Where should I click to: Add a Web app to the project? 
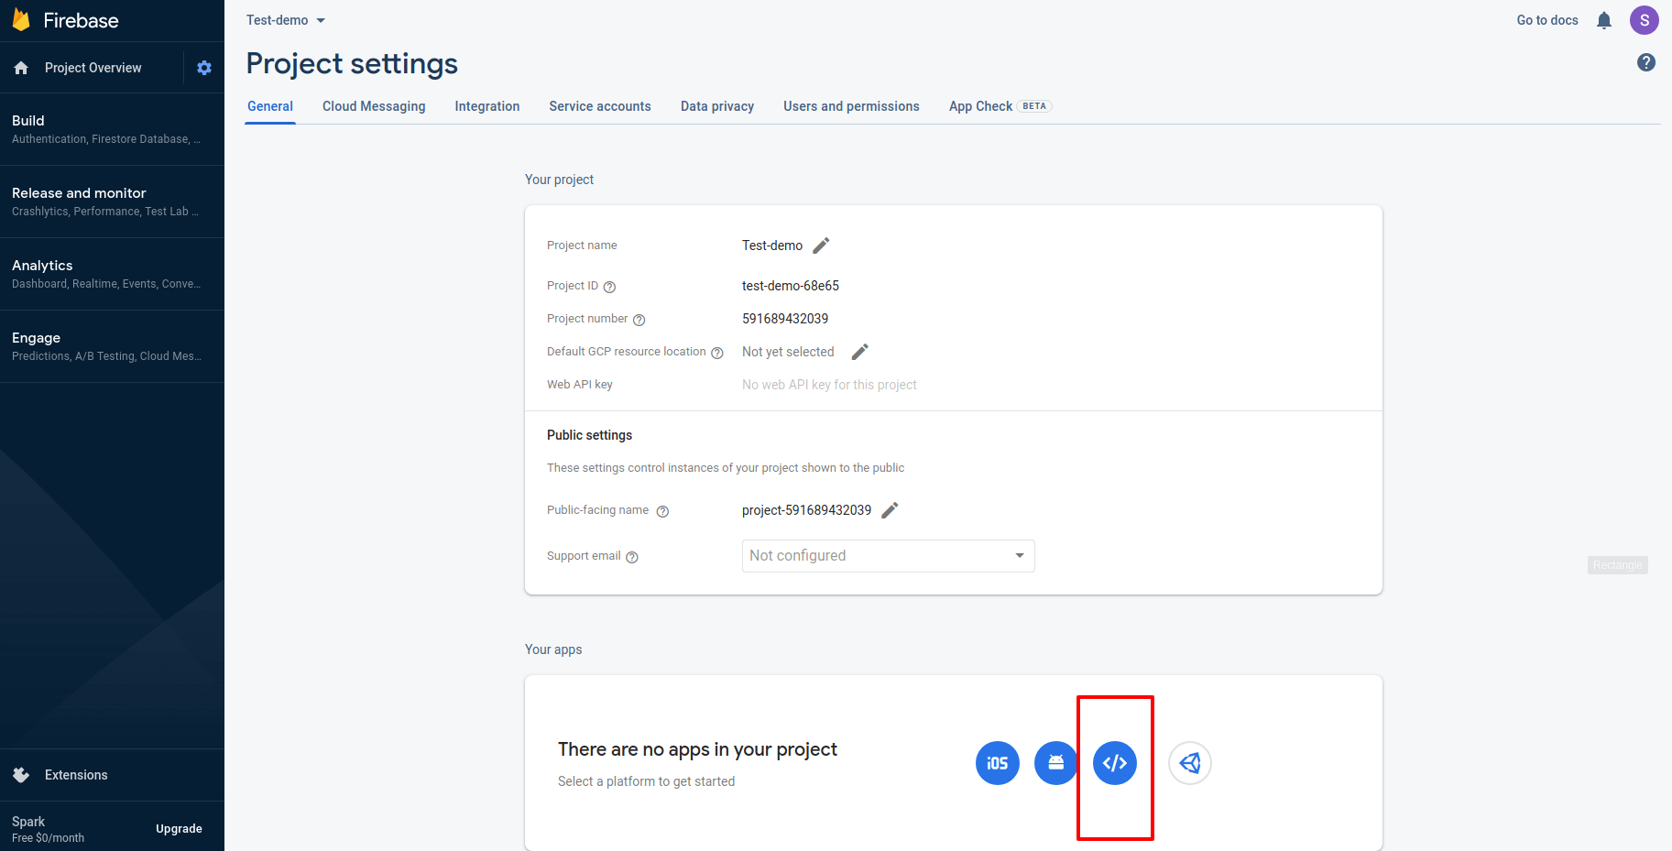coord(1114,763)
